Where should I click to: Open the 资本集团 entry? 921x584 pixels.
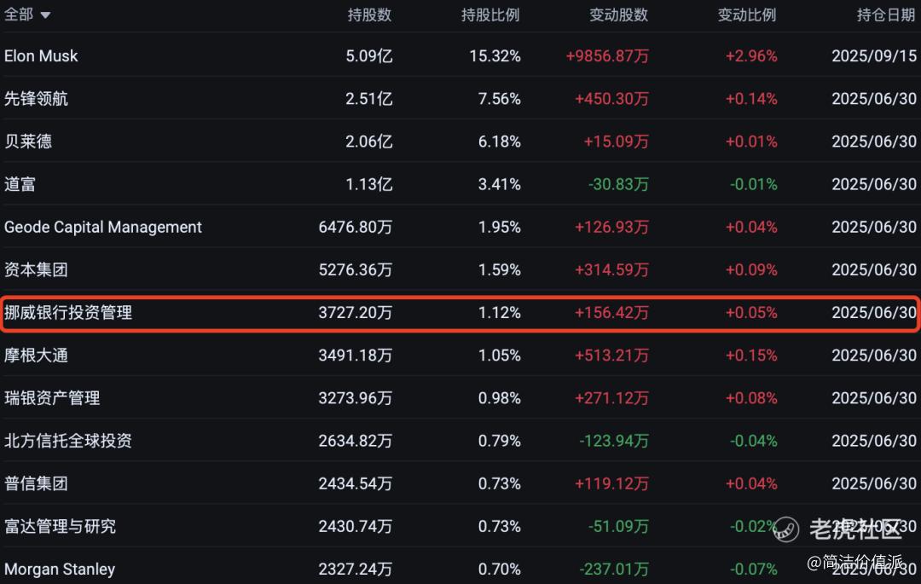(36, 270)
